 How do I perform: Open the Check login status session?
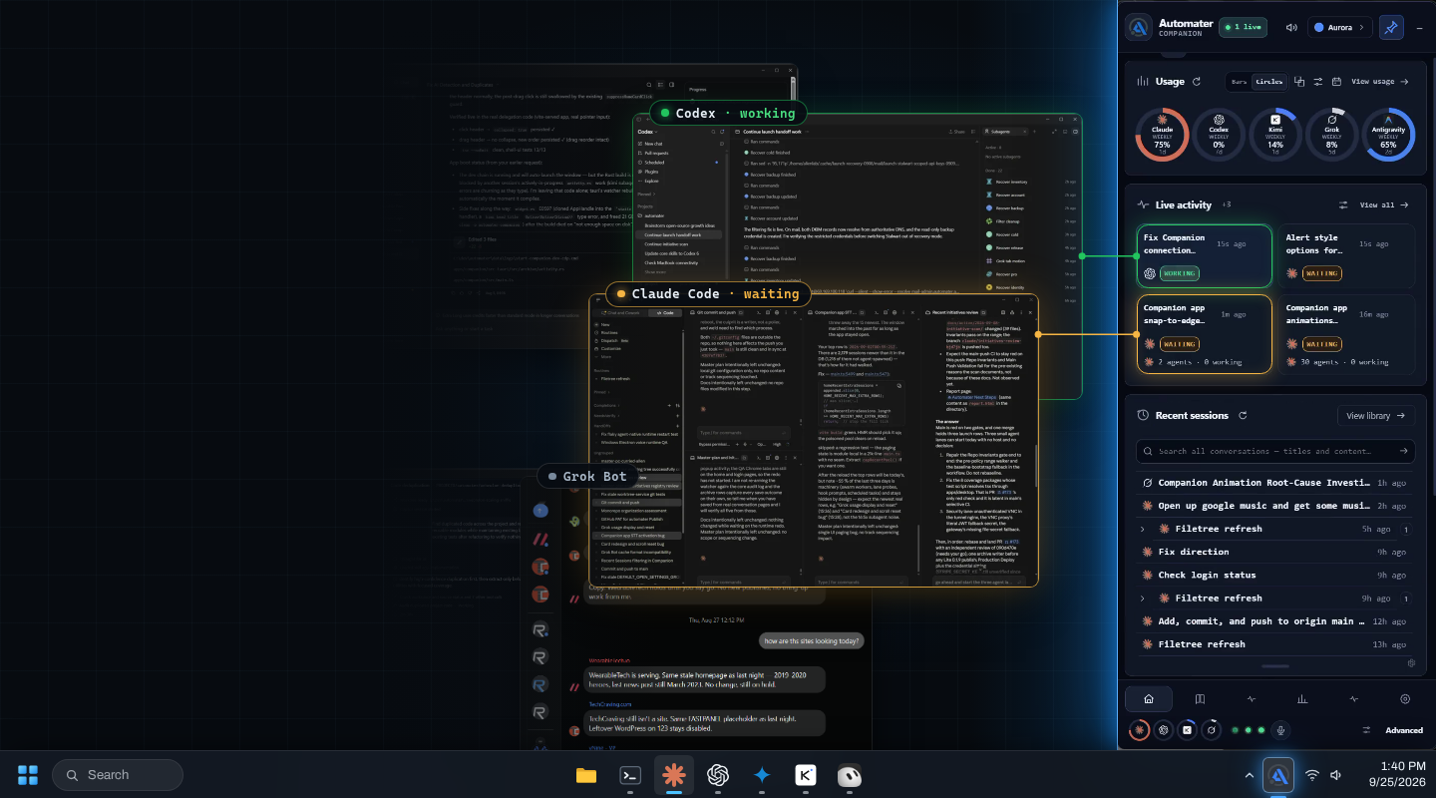point(1275,575)
